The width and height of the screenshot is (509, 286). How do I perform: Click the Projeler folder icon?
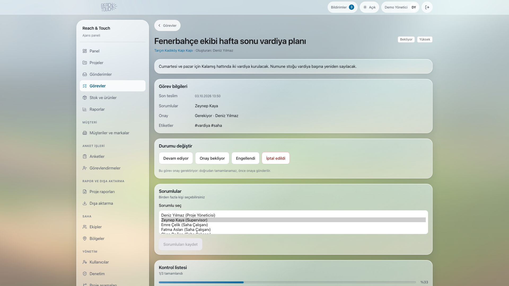click(85, 62)
